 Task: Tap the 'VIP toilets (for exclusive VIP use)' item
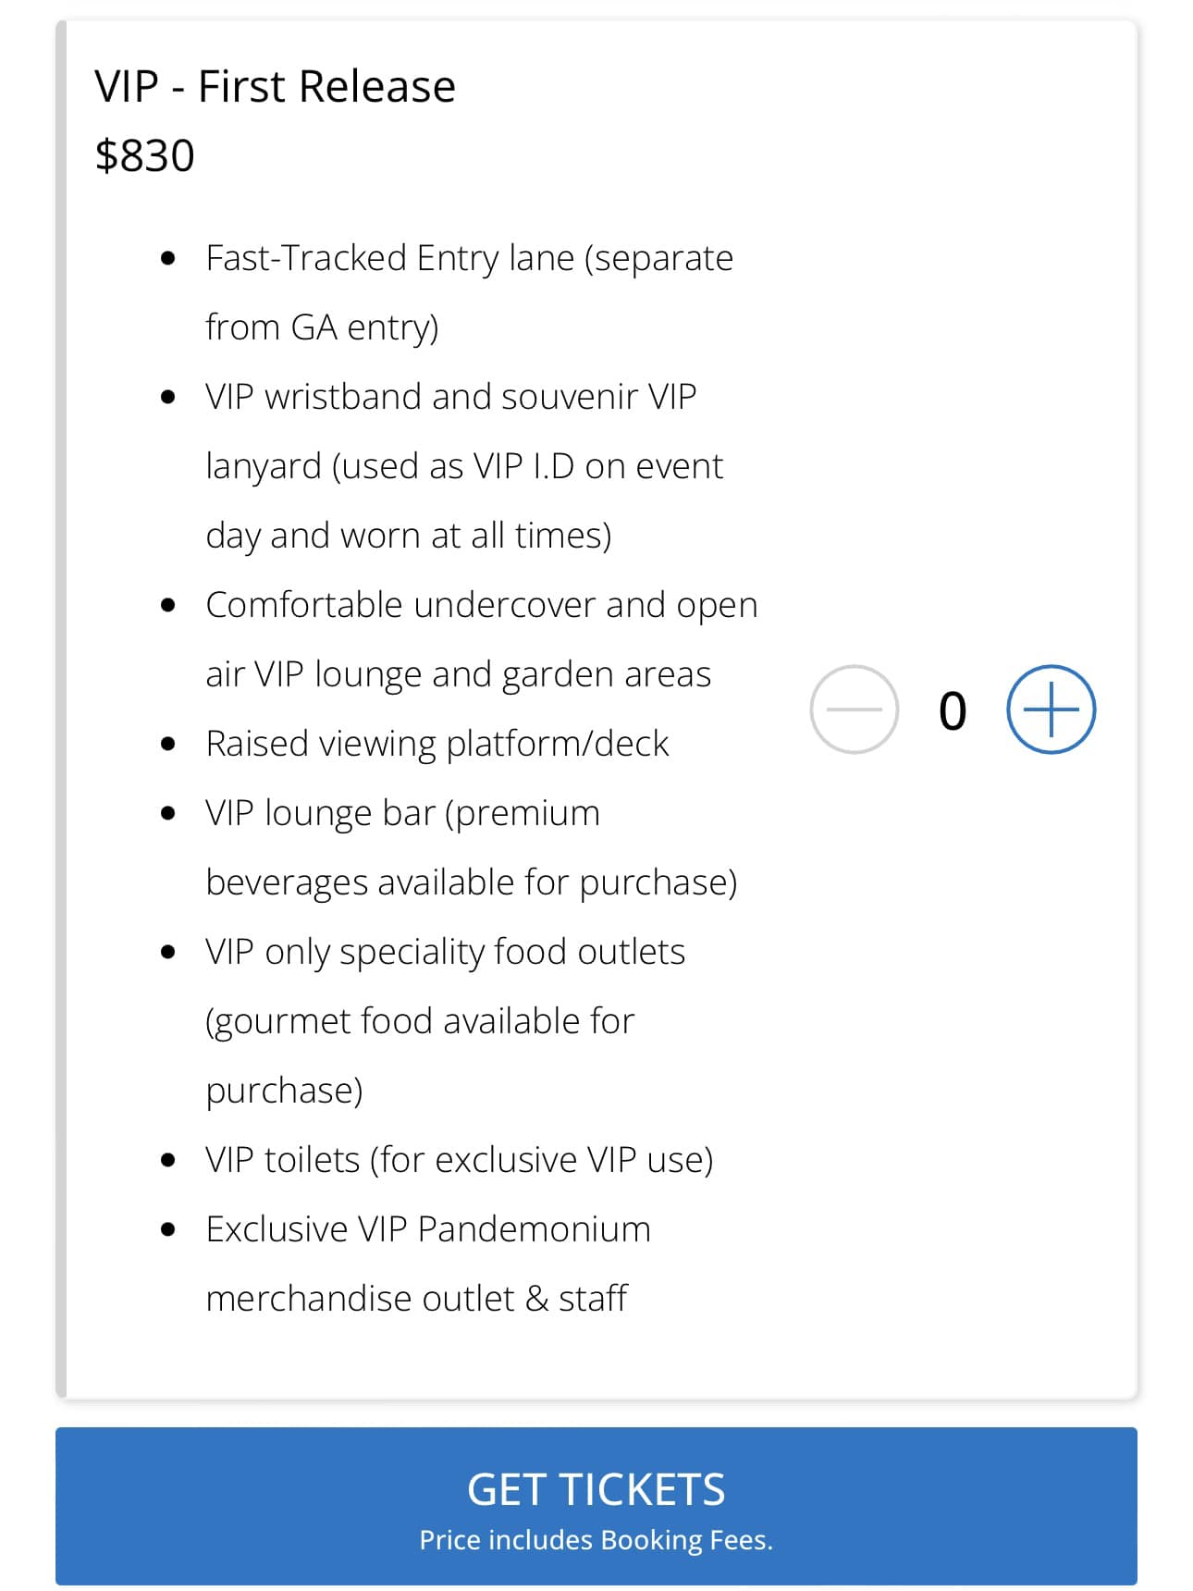460,1160
